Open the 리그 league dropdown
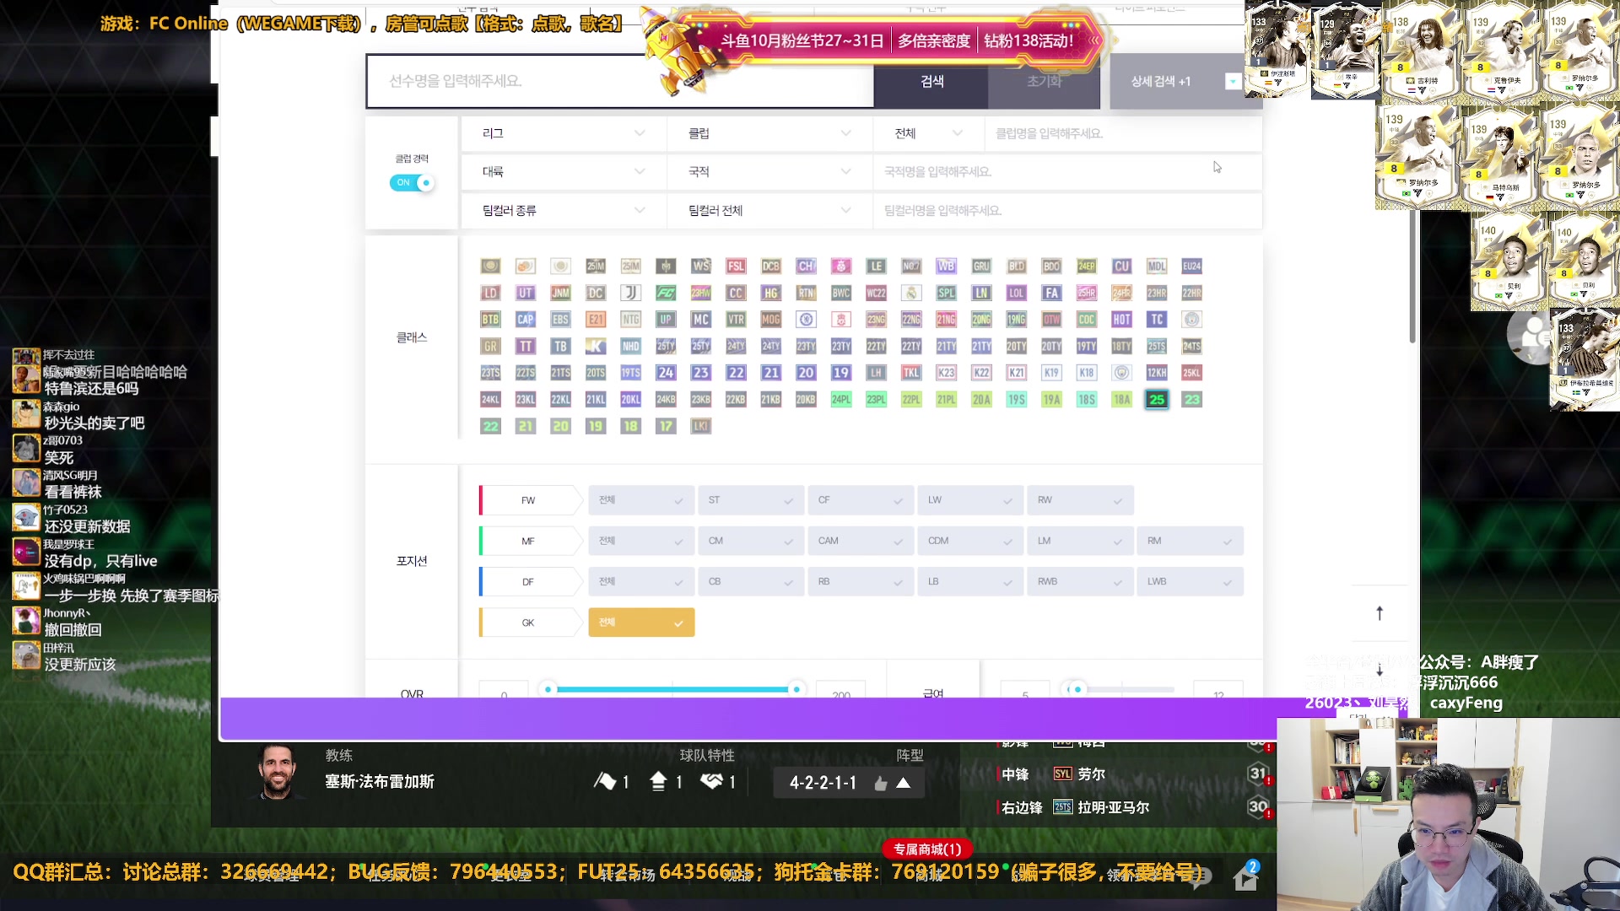The height and width of the screenshot is (911, 1620). pyautogui.click(x=563, y=133)
